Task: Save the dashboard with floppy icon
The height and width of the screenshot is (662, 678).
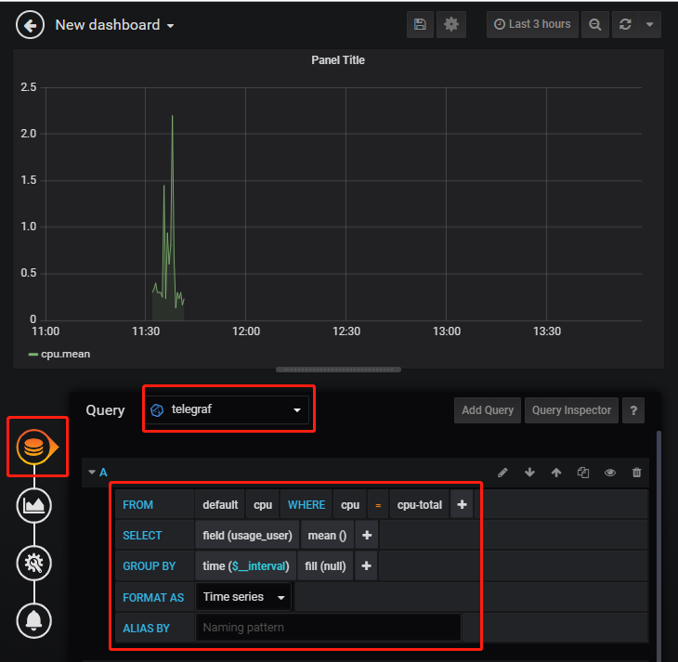Action: [420, 25]
